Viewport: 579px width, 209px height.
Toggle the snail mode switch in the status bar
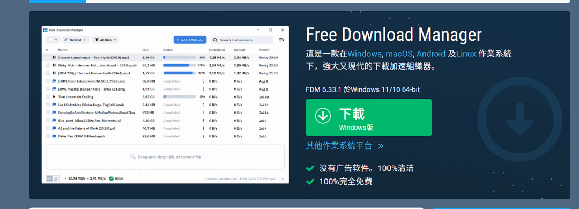pos(53,178)
